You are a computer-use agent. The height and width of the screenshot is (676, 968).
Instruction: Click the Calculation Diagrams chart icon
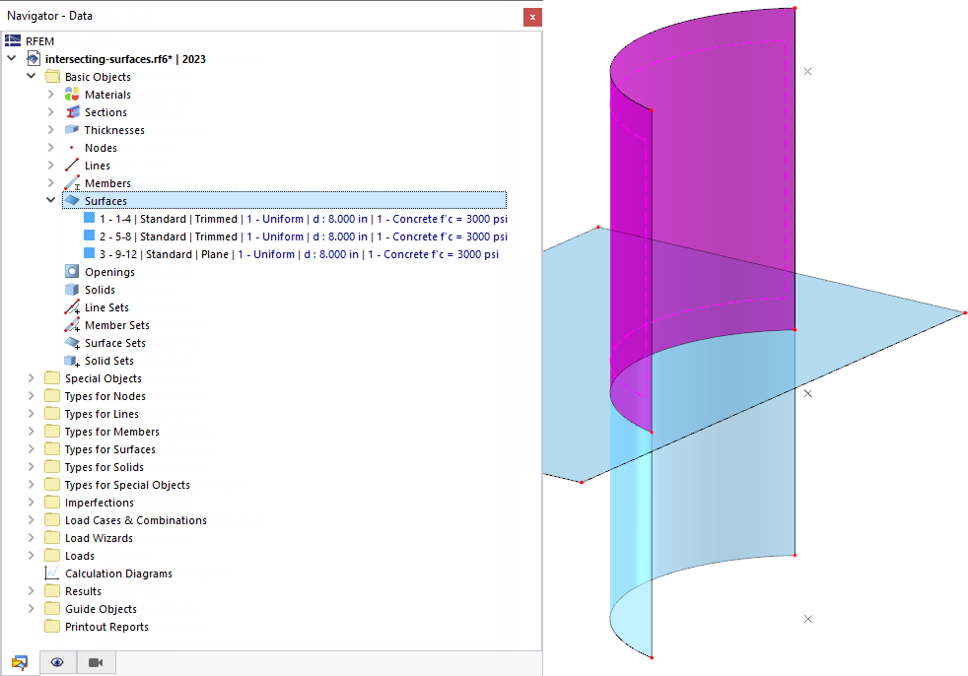[52, 573]
